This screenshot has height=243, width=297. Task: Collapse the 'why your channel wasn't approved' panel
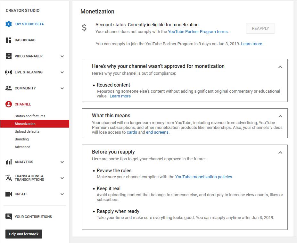click(x=280, y=67)
